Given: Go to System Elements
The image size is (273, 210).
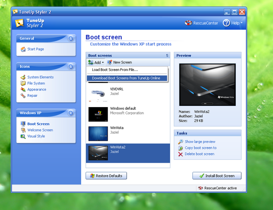Looking at the screenshot, I should click(x=40, y=77).
